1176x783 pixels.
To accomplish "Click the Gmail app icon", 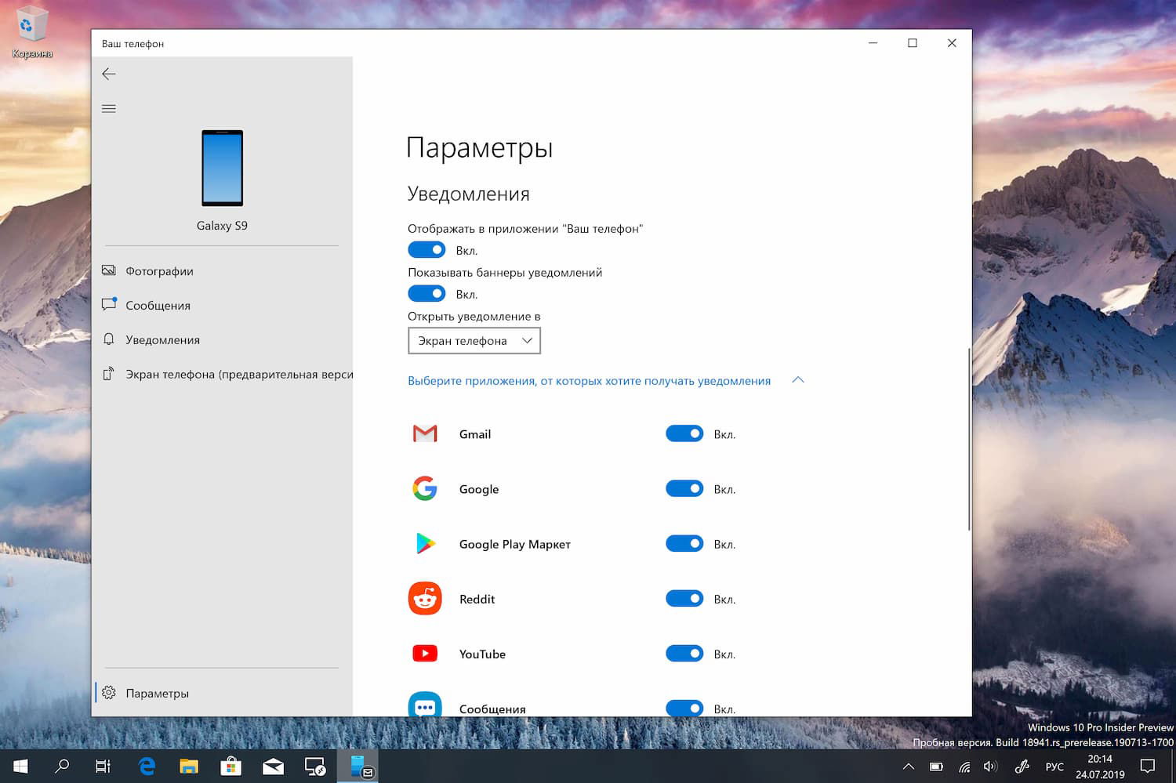I will (425, 433).
